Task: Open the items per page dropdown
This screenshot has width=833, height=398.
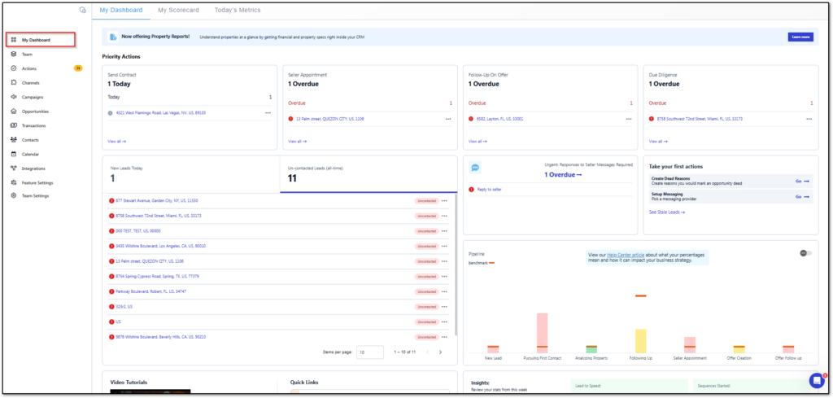Action: pyautogui.click(x=371, y=352)
